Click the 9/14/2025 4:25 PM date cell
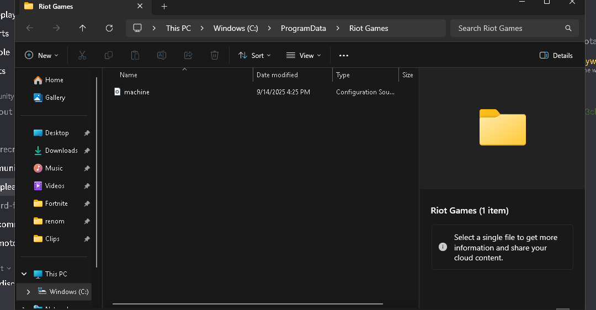 [x=283, y=92]
